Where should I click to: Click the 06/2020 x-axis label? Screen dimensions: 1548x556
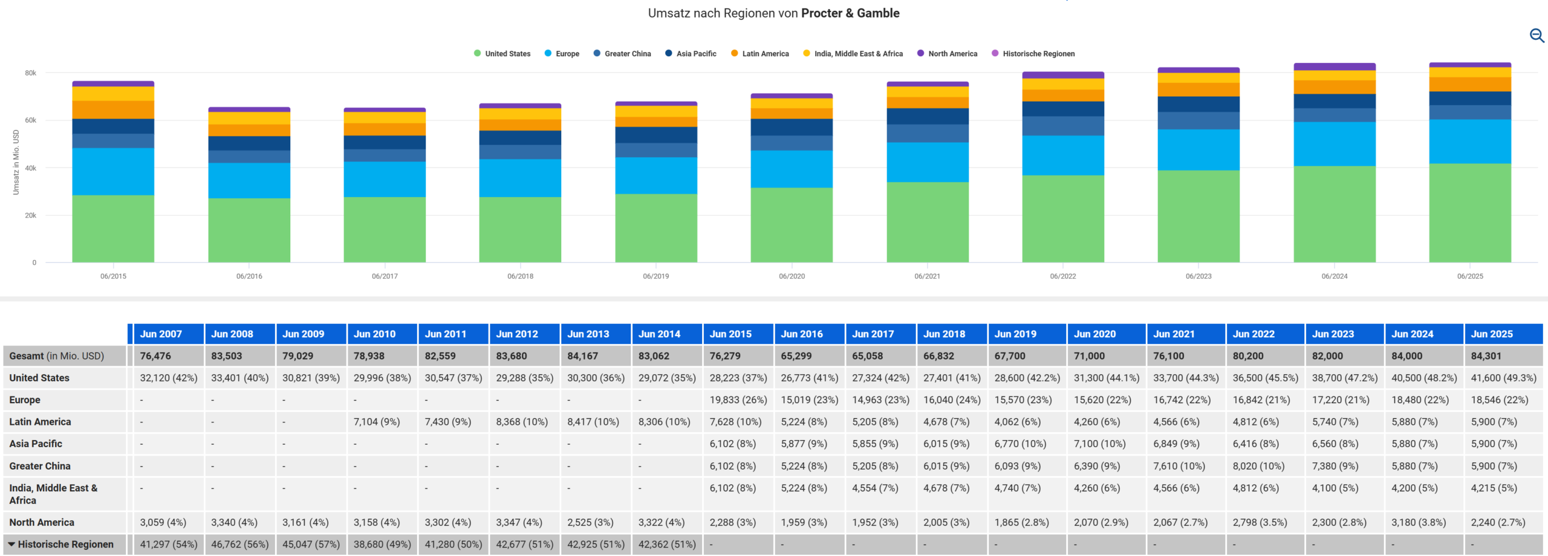click(x=792, y=276)
